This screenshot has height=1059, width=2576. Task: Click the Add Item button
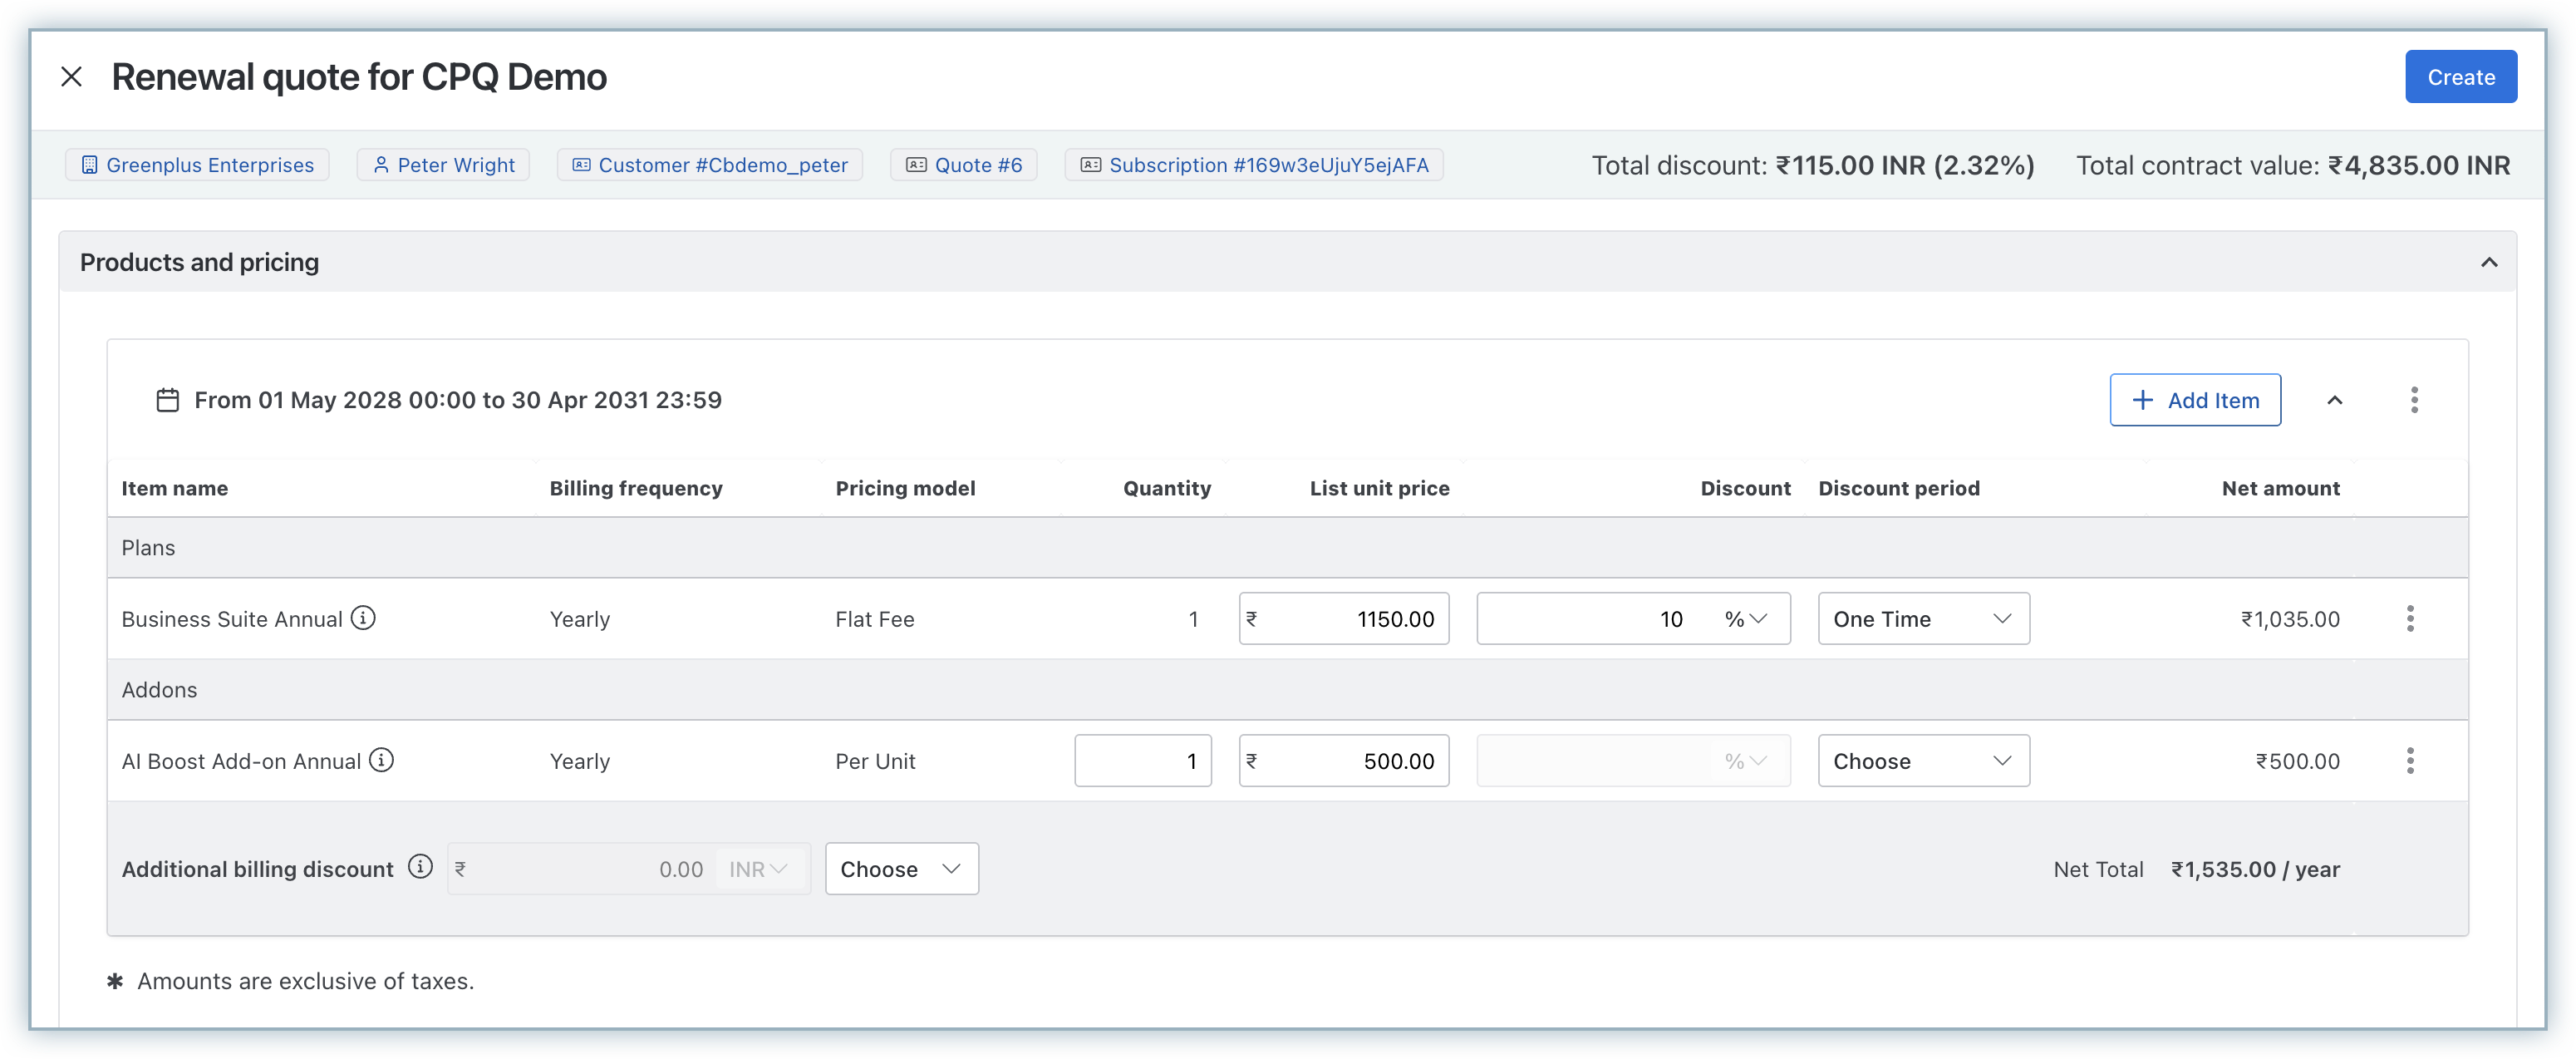click(x=2195, y=400)
